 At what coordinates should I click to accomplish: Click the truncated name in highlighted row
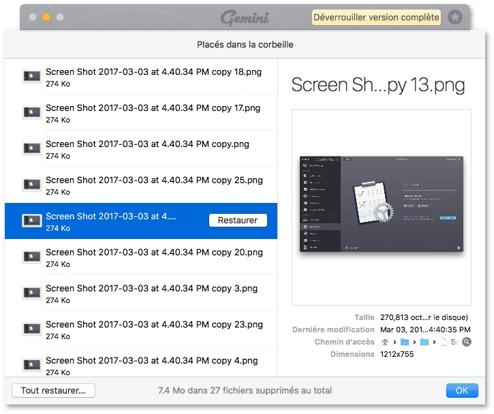click(111, 217)
